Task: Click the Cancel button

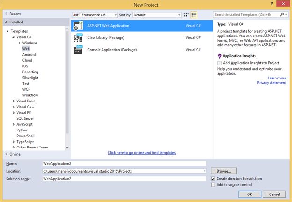Action: tap(275, 195)
